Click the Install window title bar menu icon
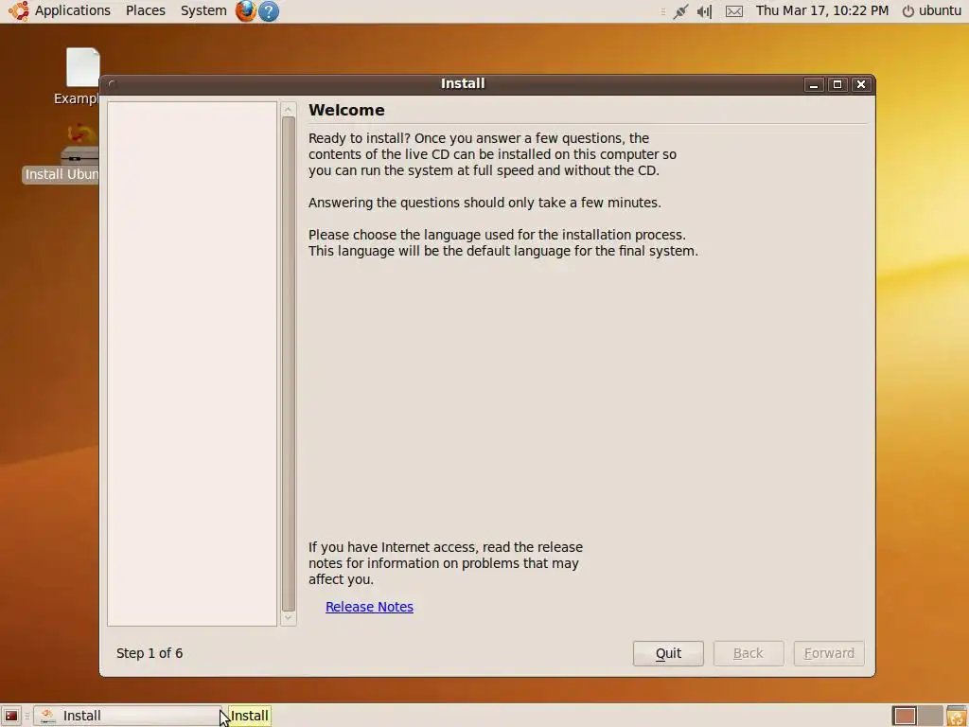This screenshot has width=969, height=727. point(112,84)
